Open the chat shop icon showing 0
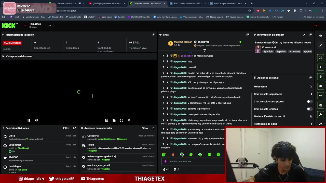Screen dimensions: 326x183 (176, 170)
